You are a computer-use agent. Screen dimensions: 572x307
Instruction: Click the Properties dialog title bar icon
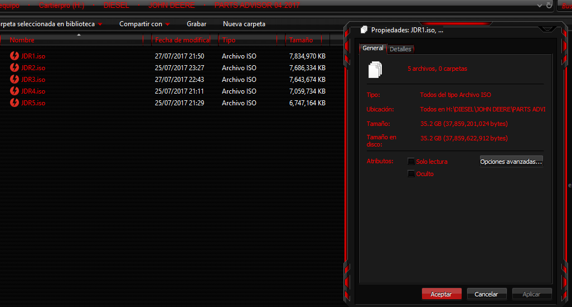(x=363, y=30)
